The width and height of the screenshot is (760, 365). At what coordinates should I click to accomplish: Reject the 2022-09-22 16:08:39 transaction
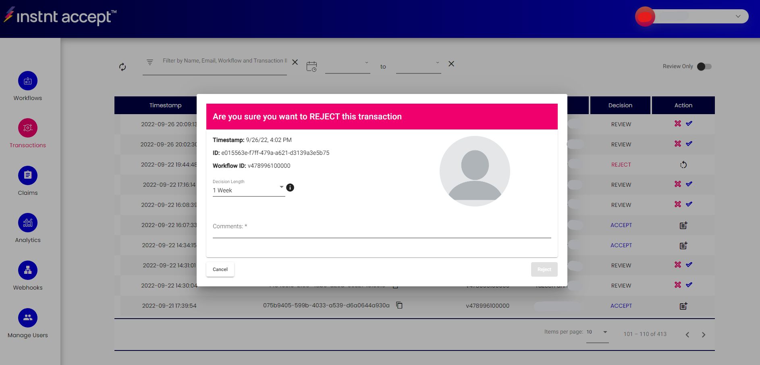tap(678, 204)
